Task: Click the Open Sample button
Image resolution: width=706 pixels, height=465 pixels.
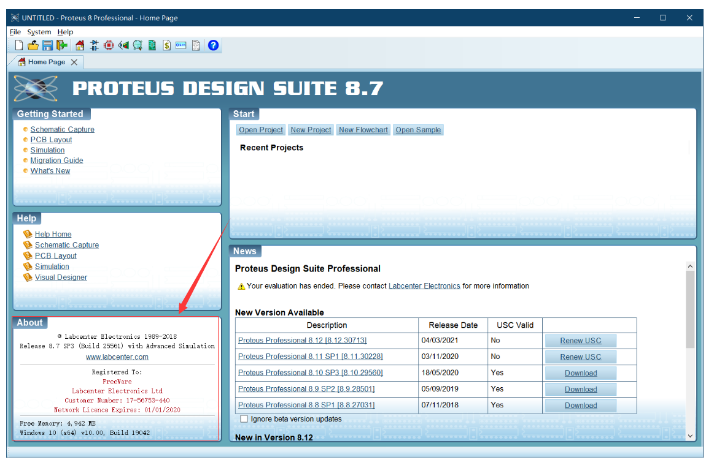Action: [x=418, y=130]
